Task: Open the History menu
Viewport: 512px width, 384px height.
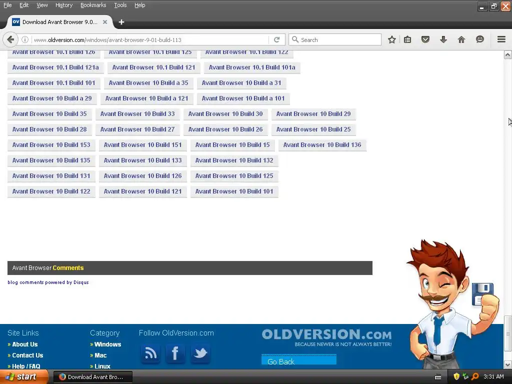Action: pyautogui.click(x=64, y=5)
